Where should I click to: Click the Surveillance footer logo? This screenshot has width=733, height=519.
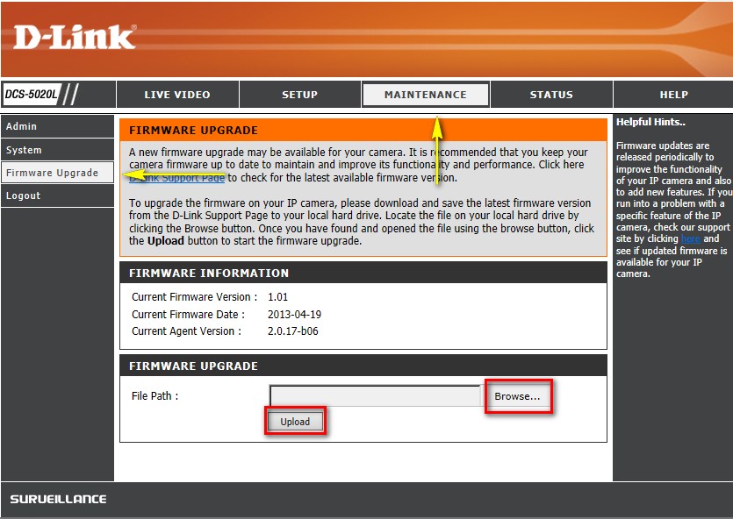coord(59,499)
